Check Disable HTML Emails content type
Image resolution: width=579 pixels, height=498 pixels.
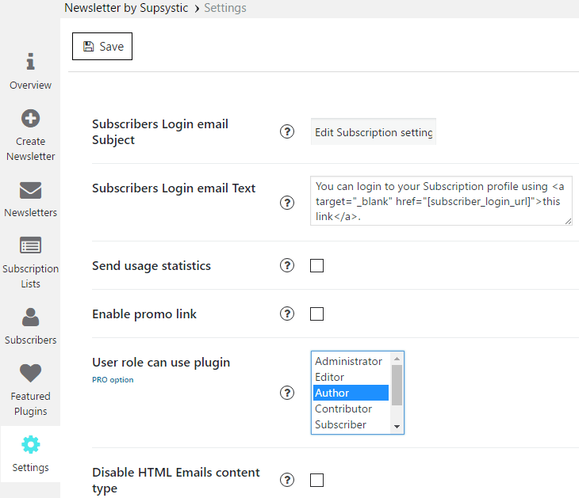pyautogui.click(x=316, y=481)
